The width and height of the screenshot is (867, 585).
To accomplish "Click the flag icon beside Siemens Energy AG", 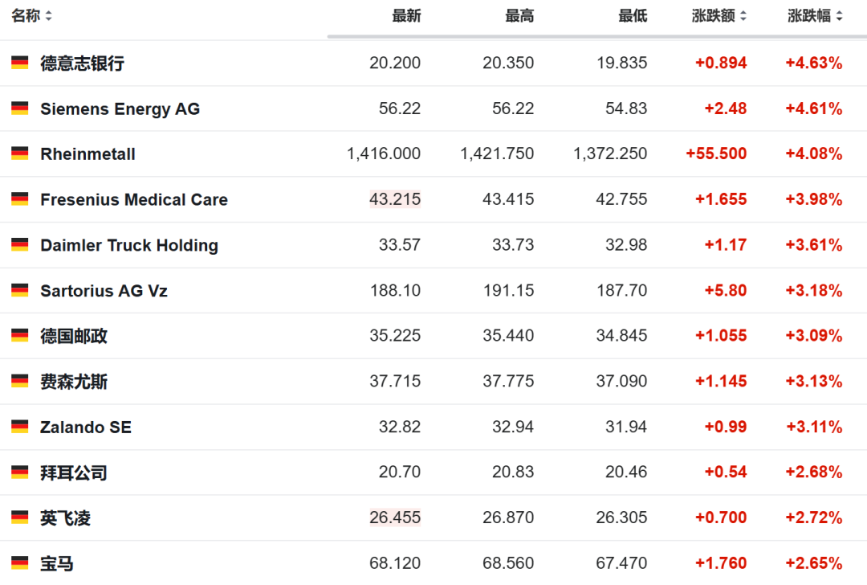I will tap(20, 108).
